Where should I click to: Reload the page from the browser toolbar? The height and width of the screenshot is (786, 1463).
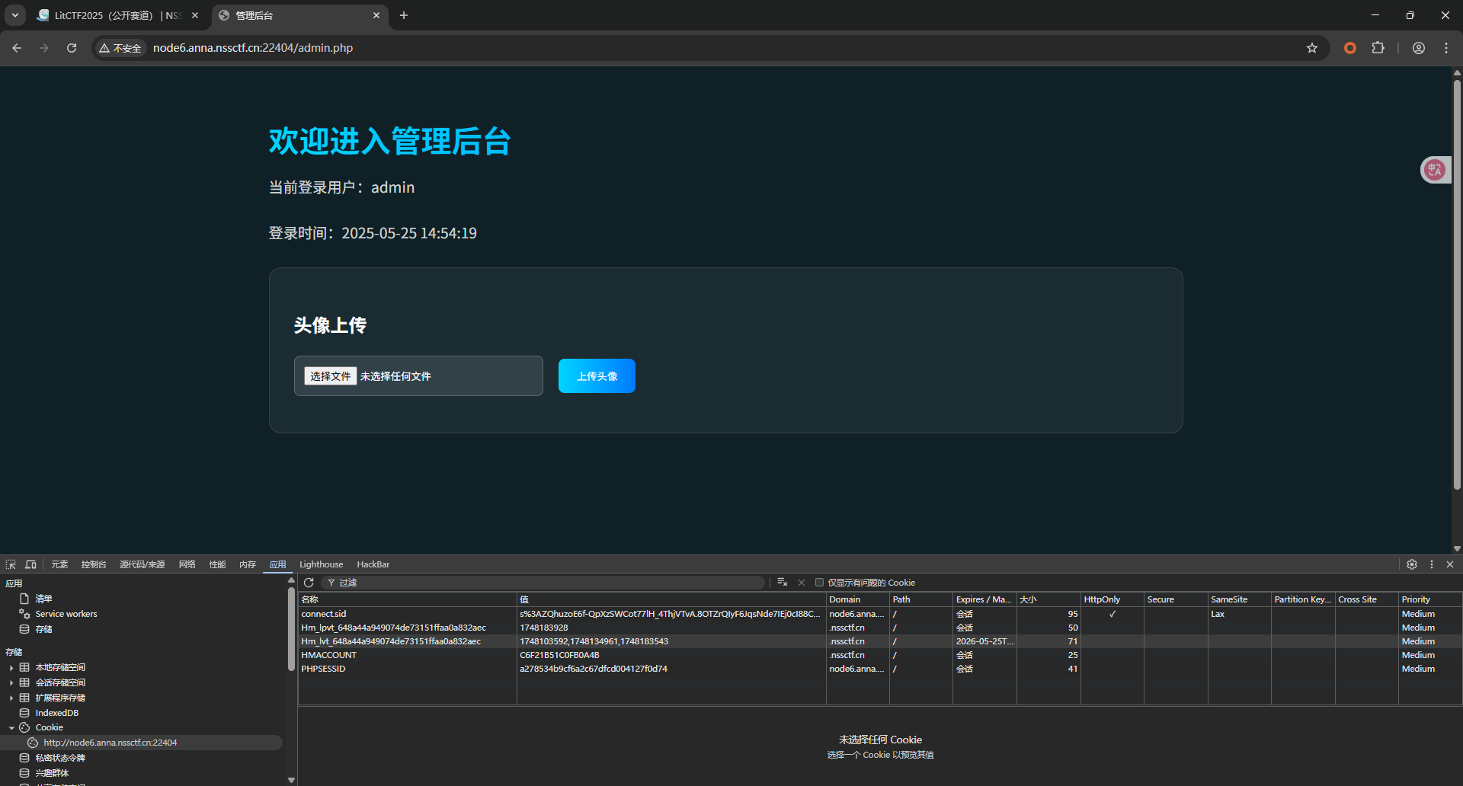[72, 48]
